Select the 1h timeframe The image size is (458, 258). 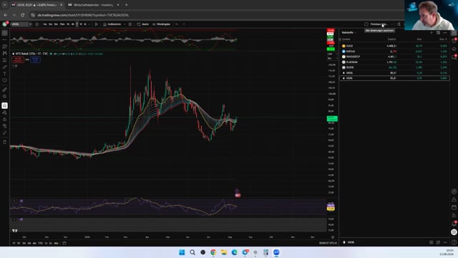pyautogui.click(x=68, y=24)
